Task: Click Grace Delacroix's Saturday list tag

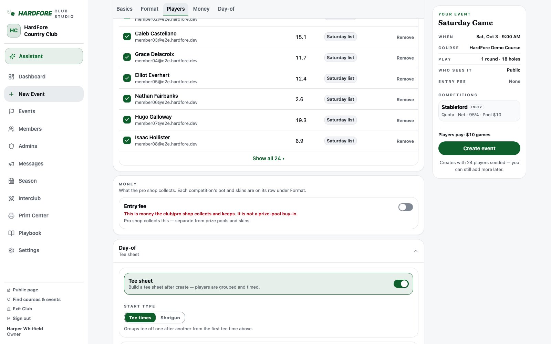Action: pos(340,57)
